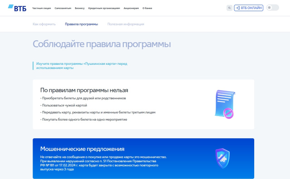Image resolution: width=290 pixels, height=179 pixels.
Task: Open the Кредитным организациям menu item
Action: tap(104, 8)
